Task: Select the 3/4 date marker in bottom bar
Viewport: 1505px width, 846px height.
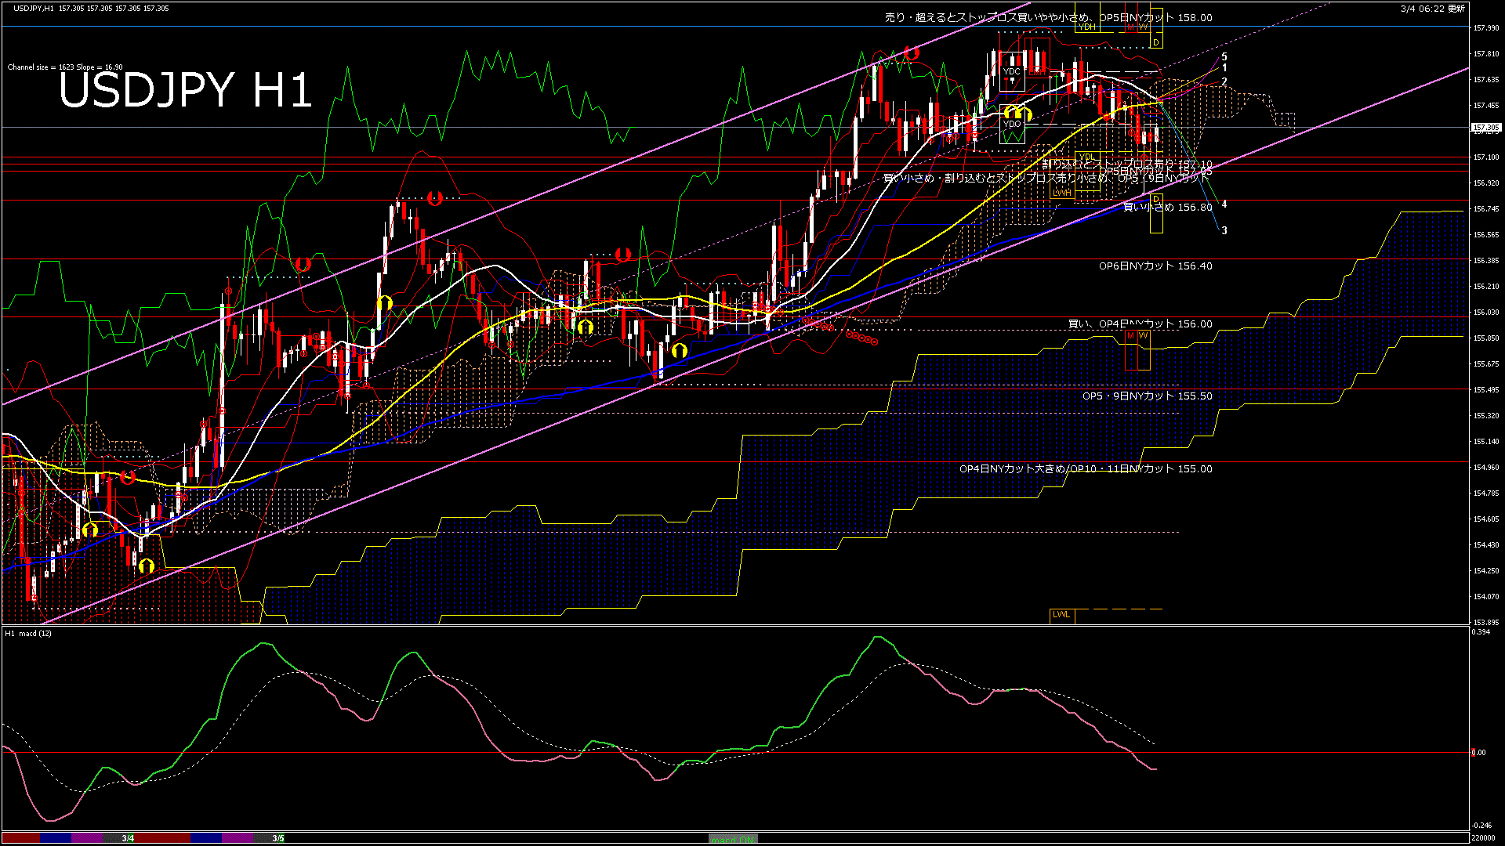Action: tap(126, 839)
